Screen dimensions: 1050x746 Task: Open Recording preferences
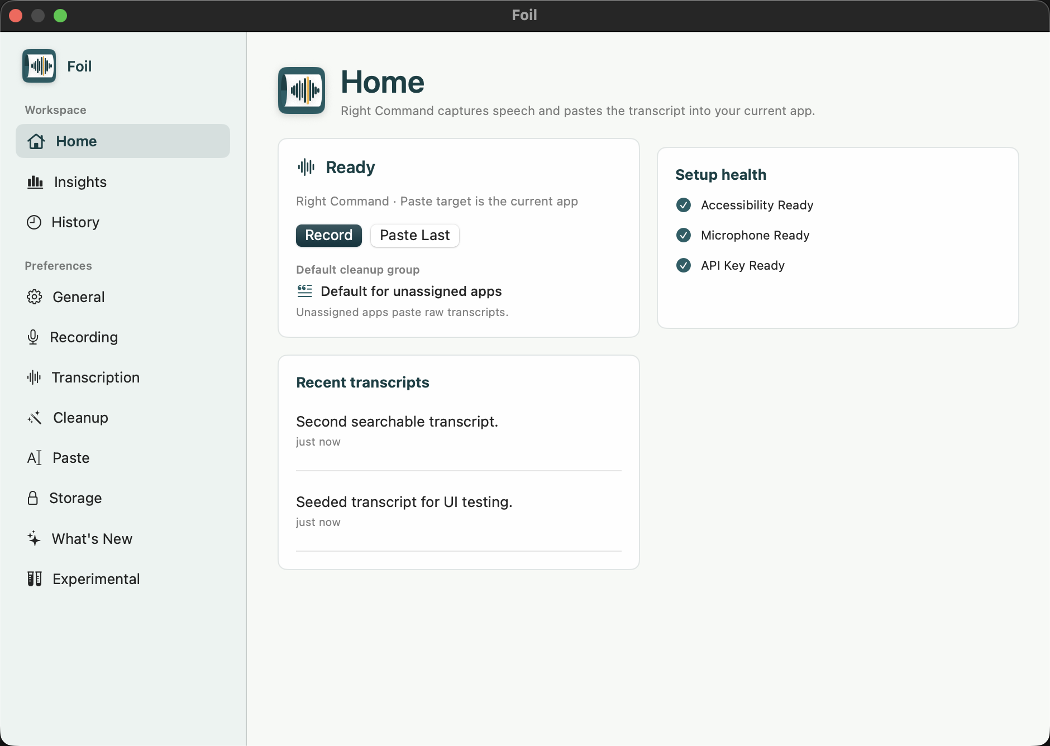coord(123,337)
